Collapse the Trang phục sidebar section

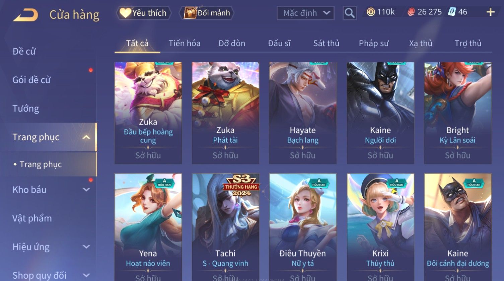pyautogui.click(x=86, y=137)
